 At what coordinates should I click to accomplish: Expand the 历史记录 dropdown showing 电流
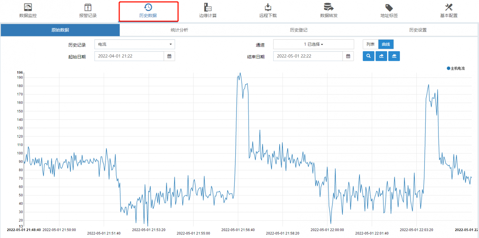pos(135,44)
